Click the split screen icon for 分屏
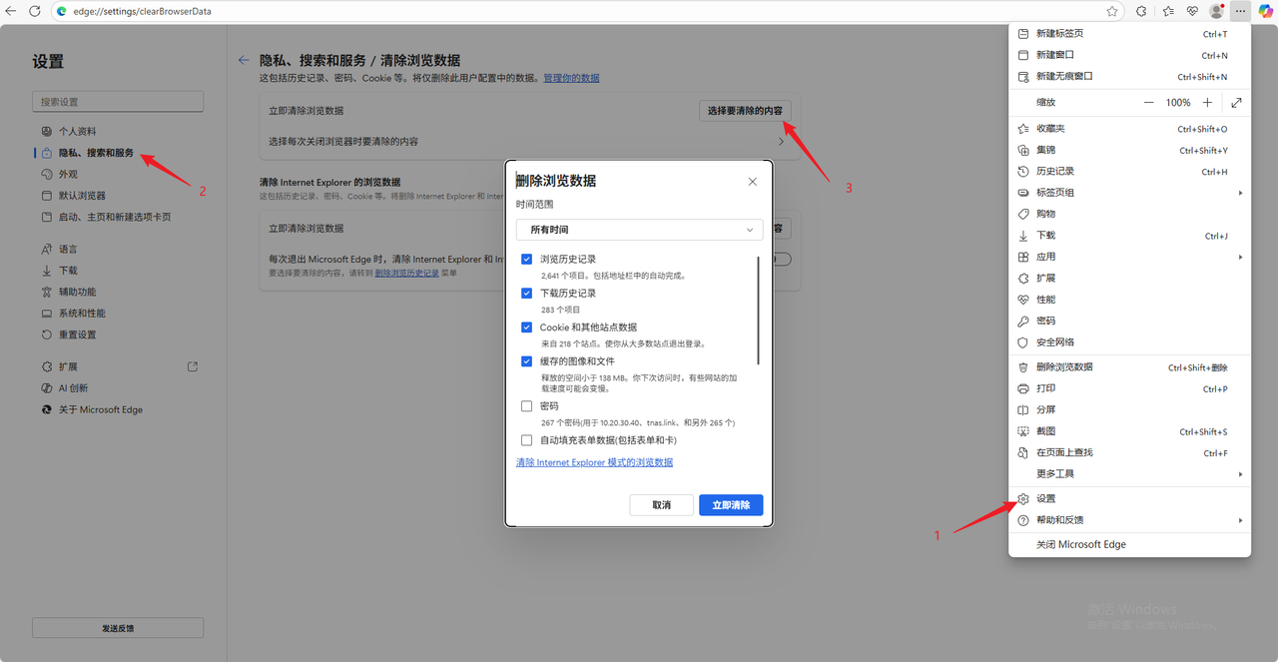 [1022, 409]
